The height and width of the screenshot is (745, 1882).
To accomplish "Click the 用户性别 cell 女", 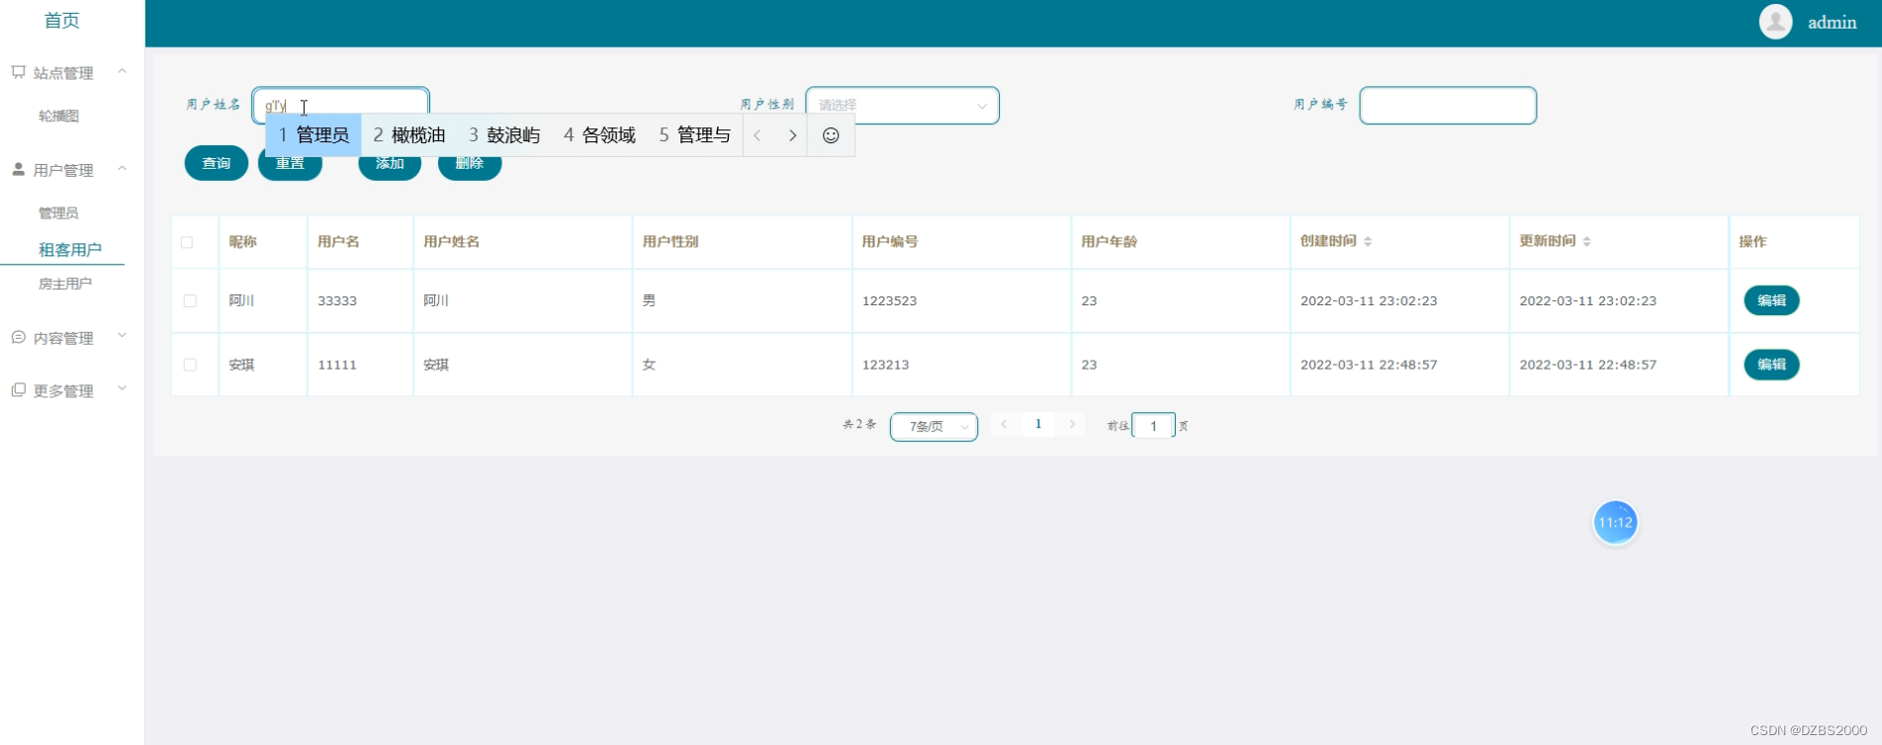I will 649,365.
